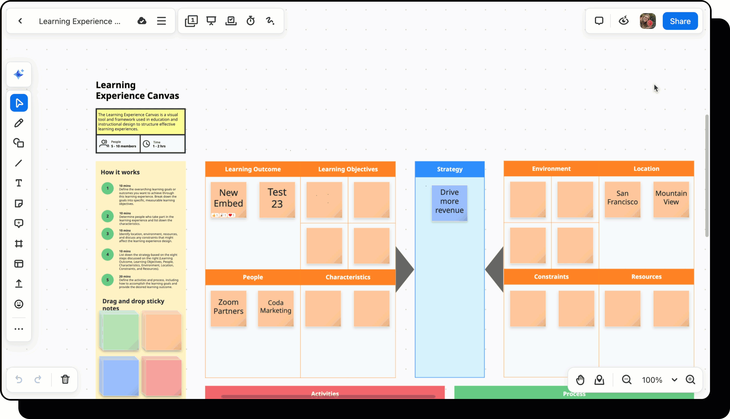Open the Voting tool
The height and width of the screenshot is (419, 730).
coord(231,20)
